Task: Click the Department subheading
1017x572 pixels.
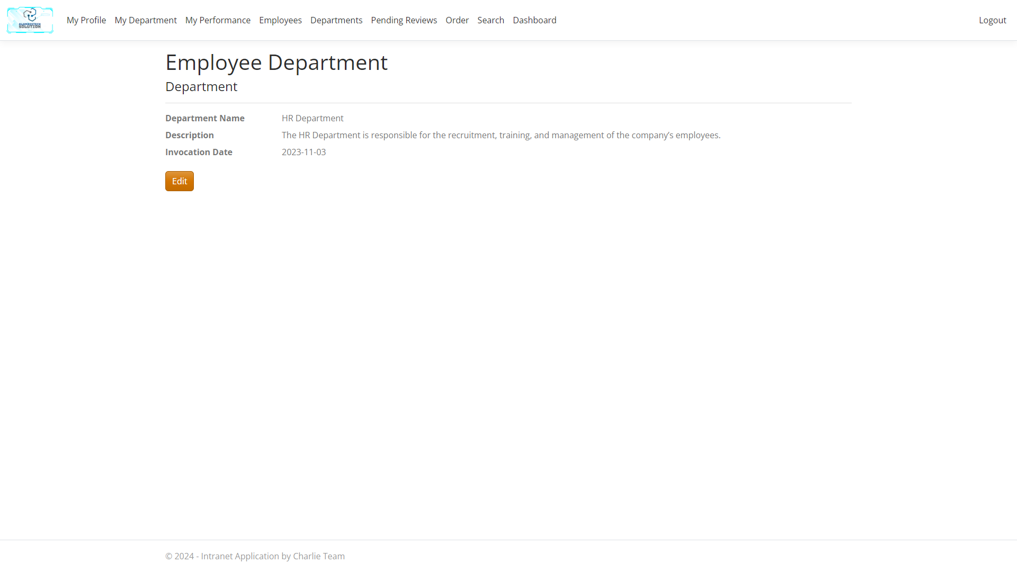Action: click(201, 87)
